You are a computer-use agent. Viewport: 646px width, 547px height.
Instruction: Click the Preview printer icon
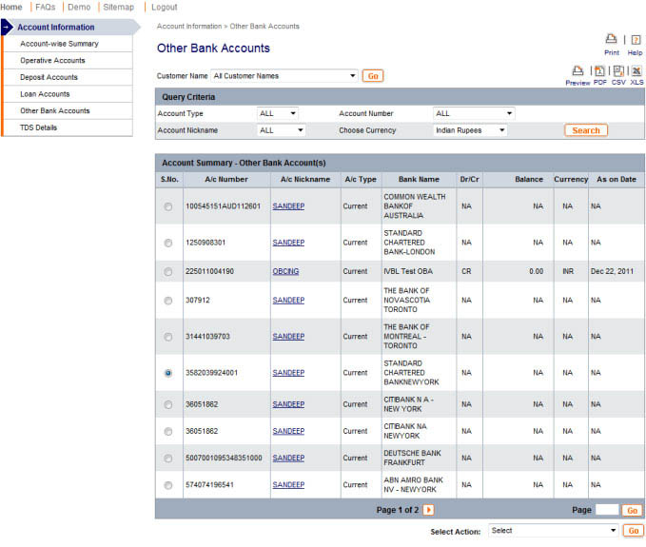577,70
